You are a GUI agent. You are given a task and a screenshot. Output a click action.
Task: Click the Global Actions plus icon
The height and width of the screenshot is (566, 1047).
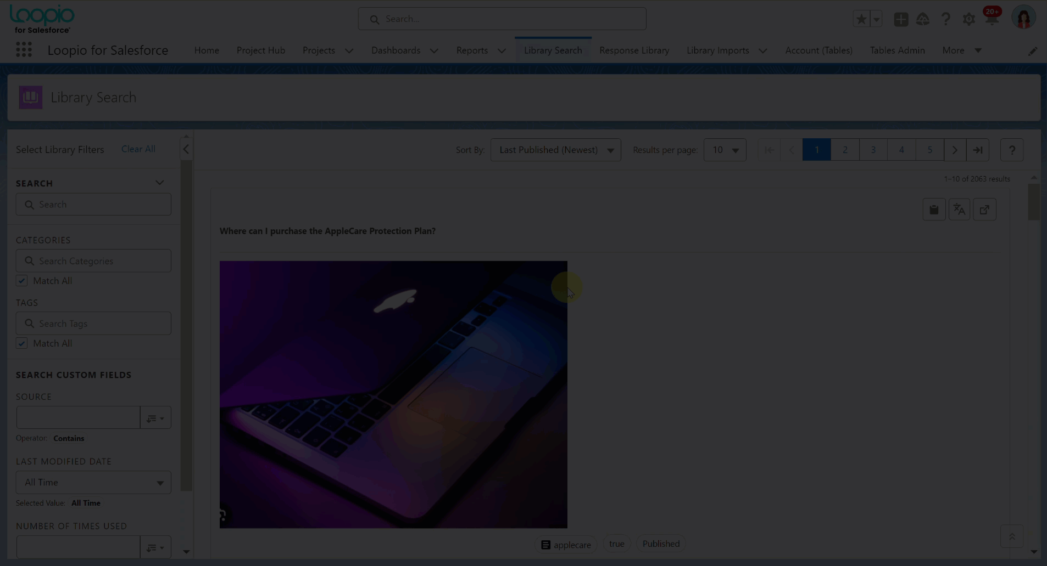pyautogui.click(x=901, y=19)
